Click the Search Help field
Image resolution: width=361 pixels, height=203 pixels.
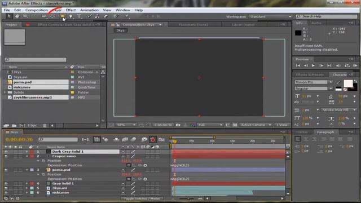[x=327, y=16]
